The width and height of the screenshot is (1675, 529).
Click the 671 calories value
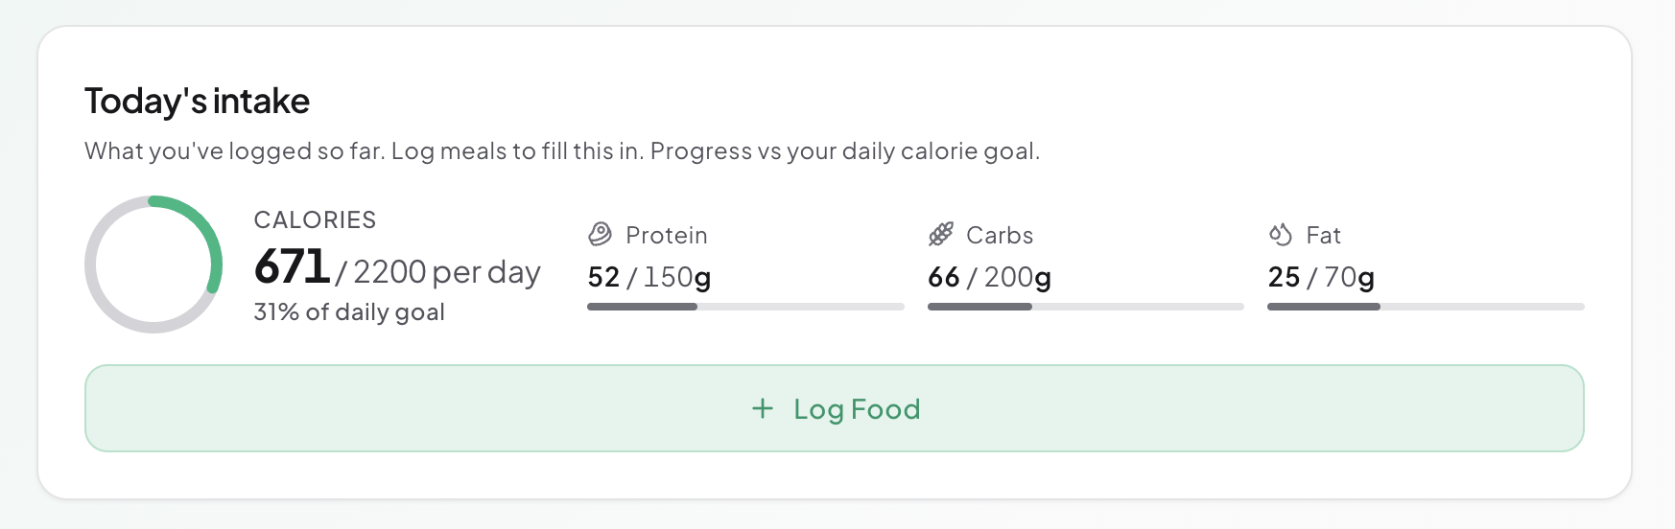(x=292, y=267)
